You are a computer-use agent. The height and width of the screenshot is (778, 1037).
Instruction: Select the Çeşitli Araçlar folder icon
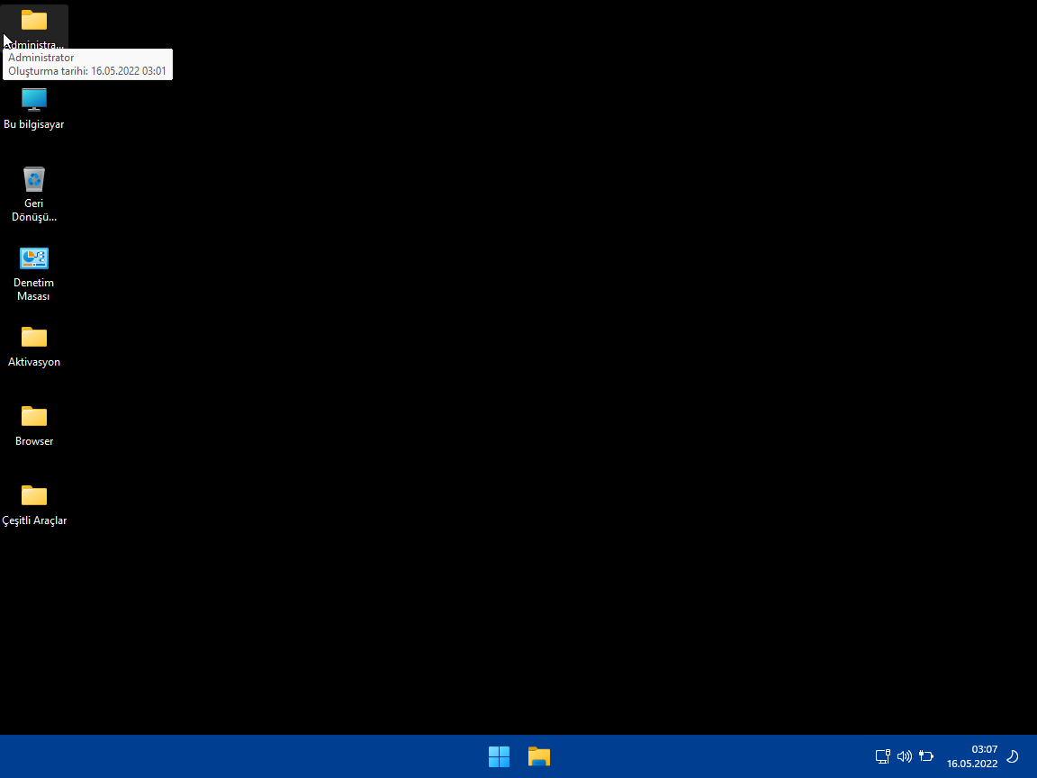(x=34, y=495)
